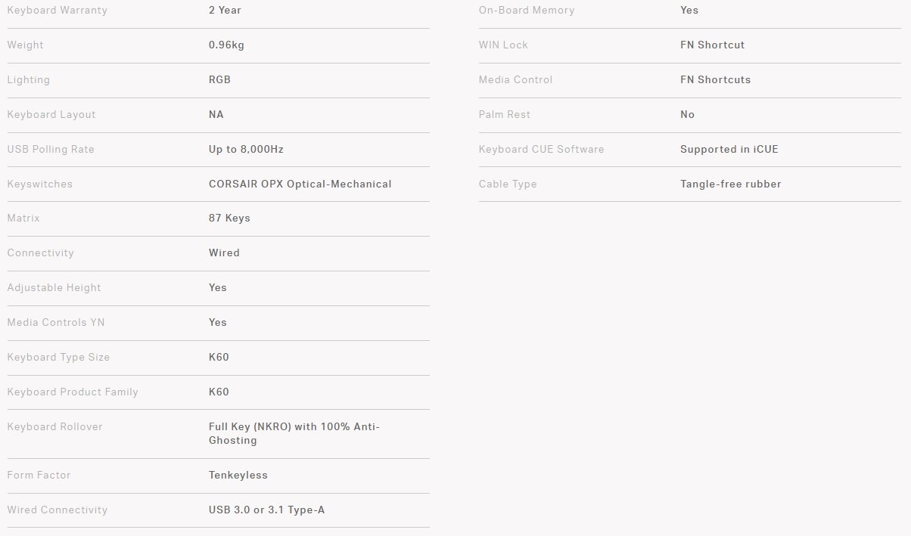Viewport: 911px width, 536px height.
Task: Click 'Tangle-free rubber' cable type value
Action: point(730,184)
